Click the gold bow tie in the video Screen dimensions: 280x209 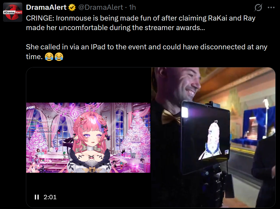[x=171, y=117]
